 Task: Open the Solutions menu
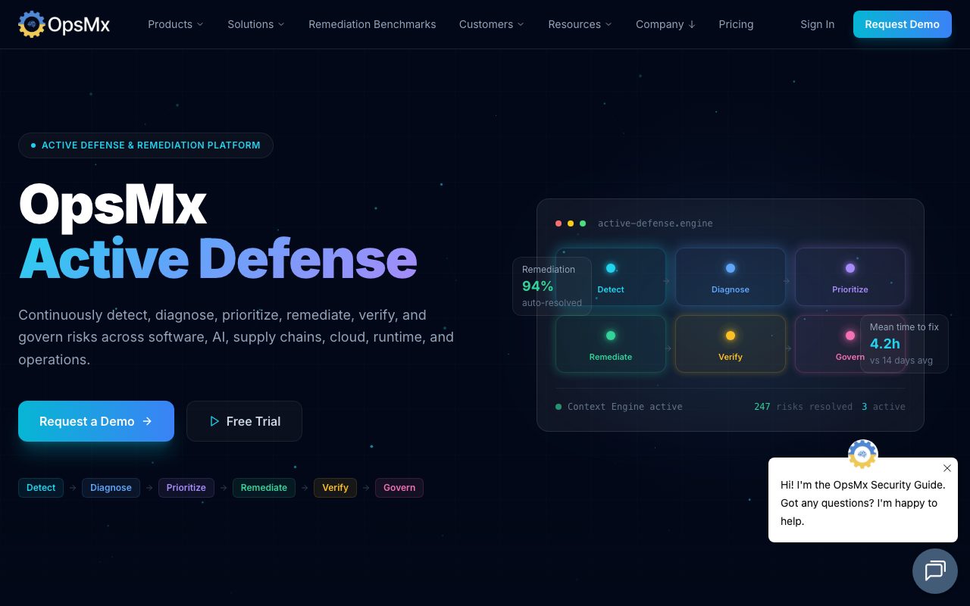[x=256, y=24]
